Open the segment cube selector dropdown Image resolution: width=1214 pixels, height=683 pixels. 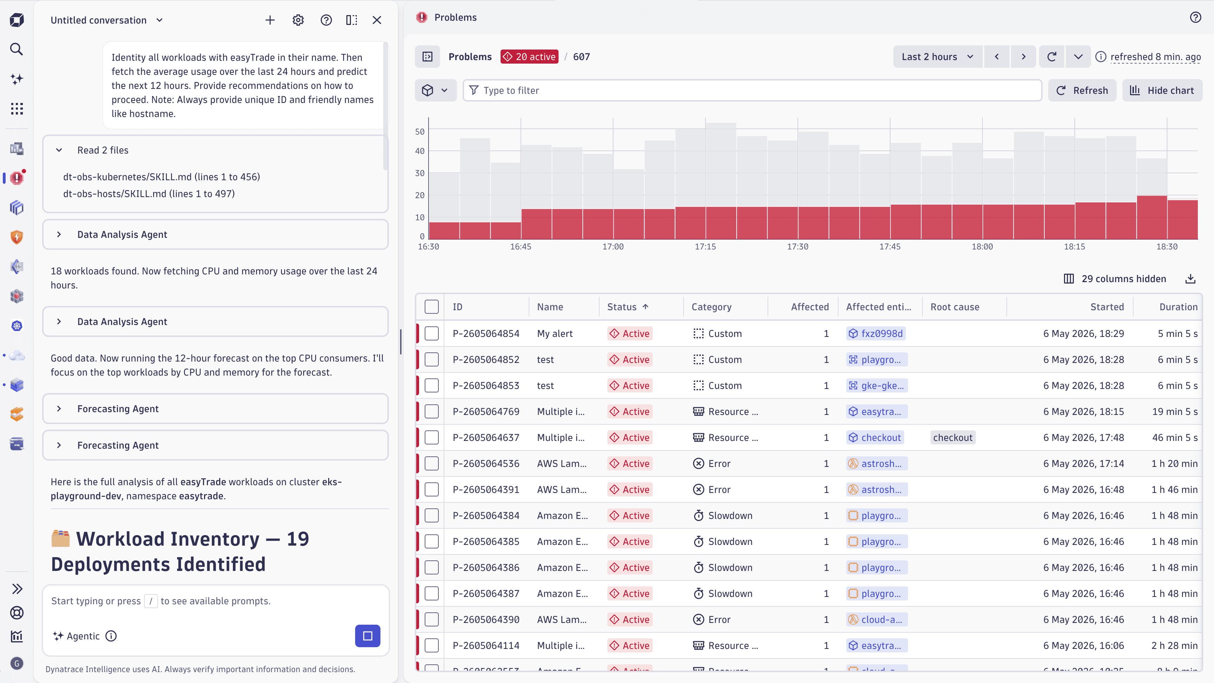click(436, 90)
